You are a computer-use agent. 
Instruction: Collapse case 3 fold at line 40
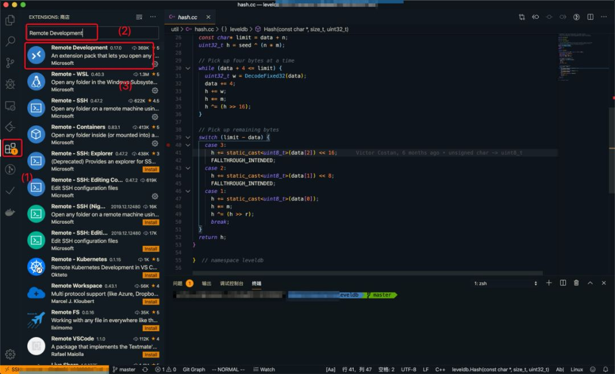pos(188,145)
